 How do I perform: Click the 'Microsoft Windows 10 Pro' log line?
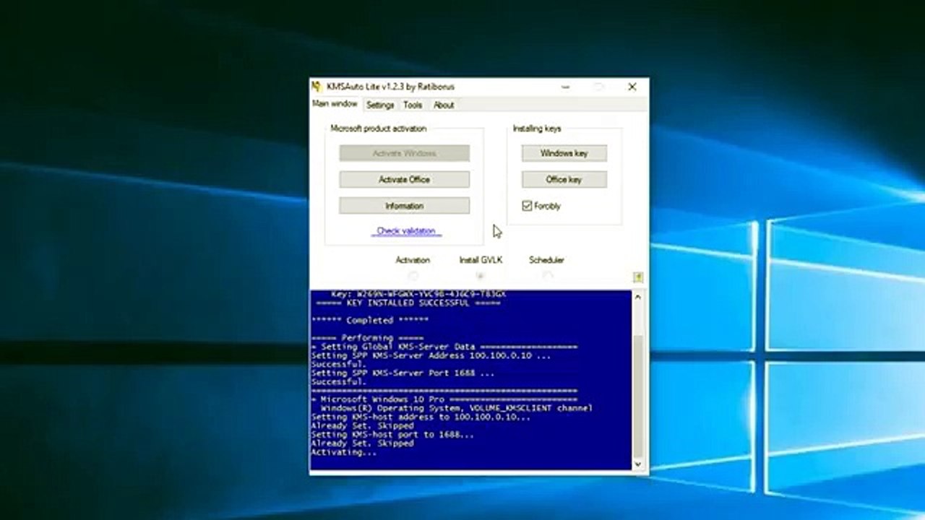coord(444,399)
